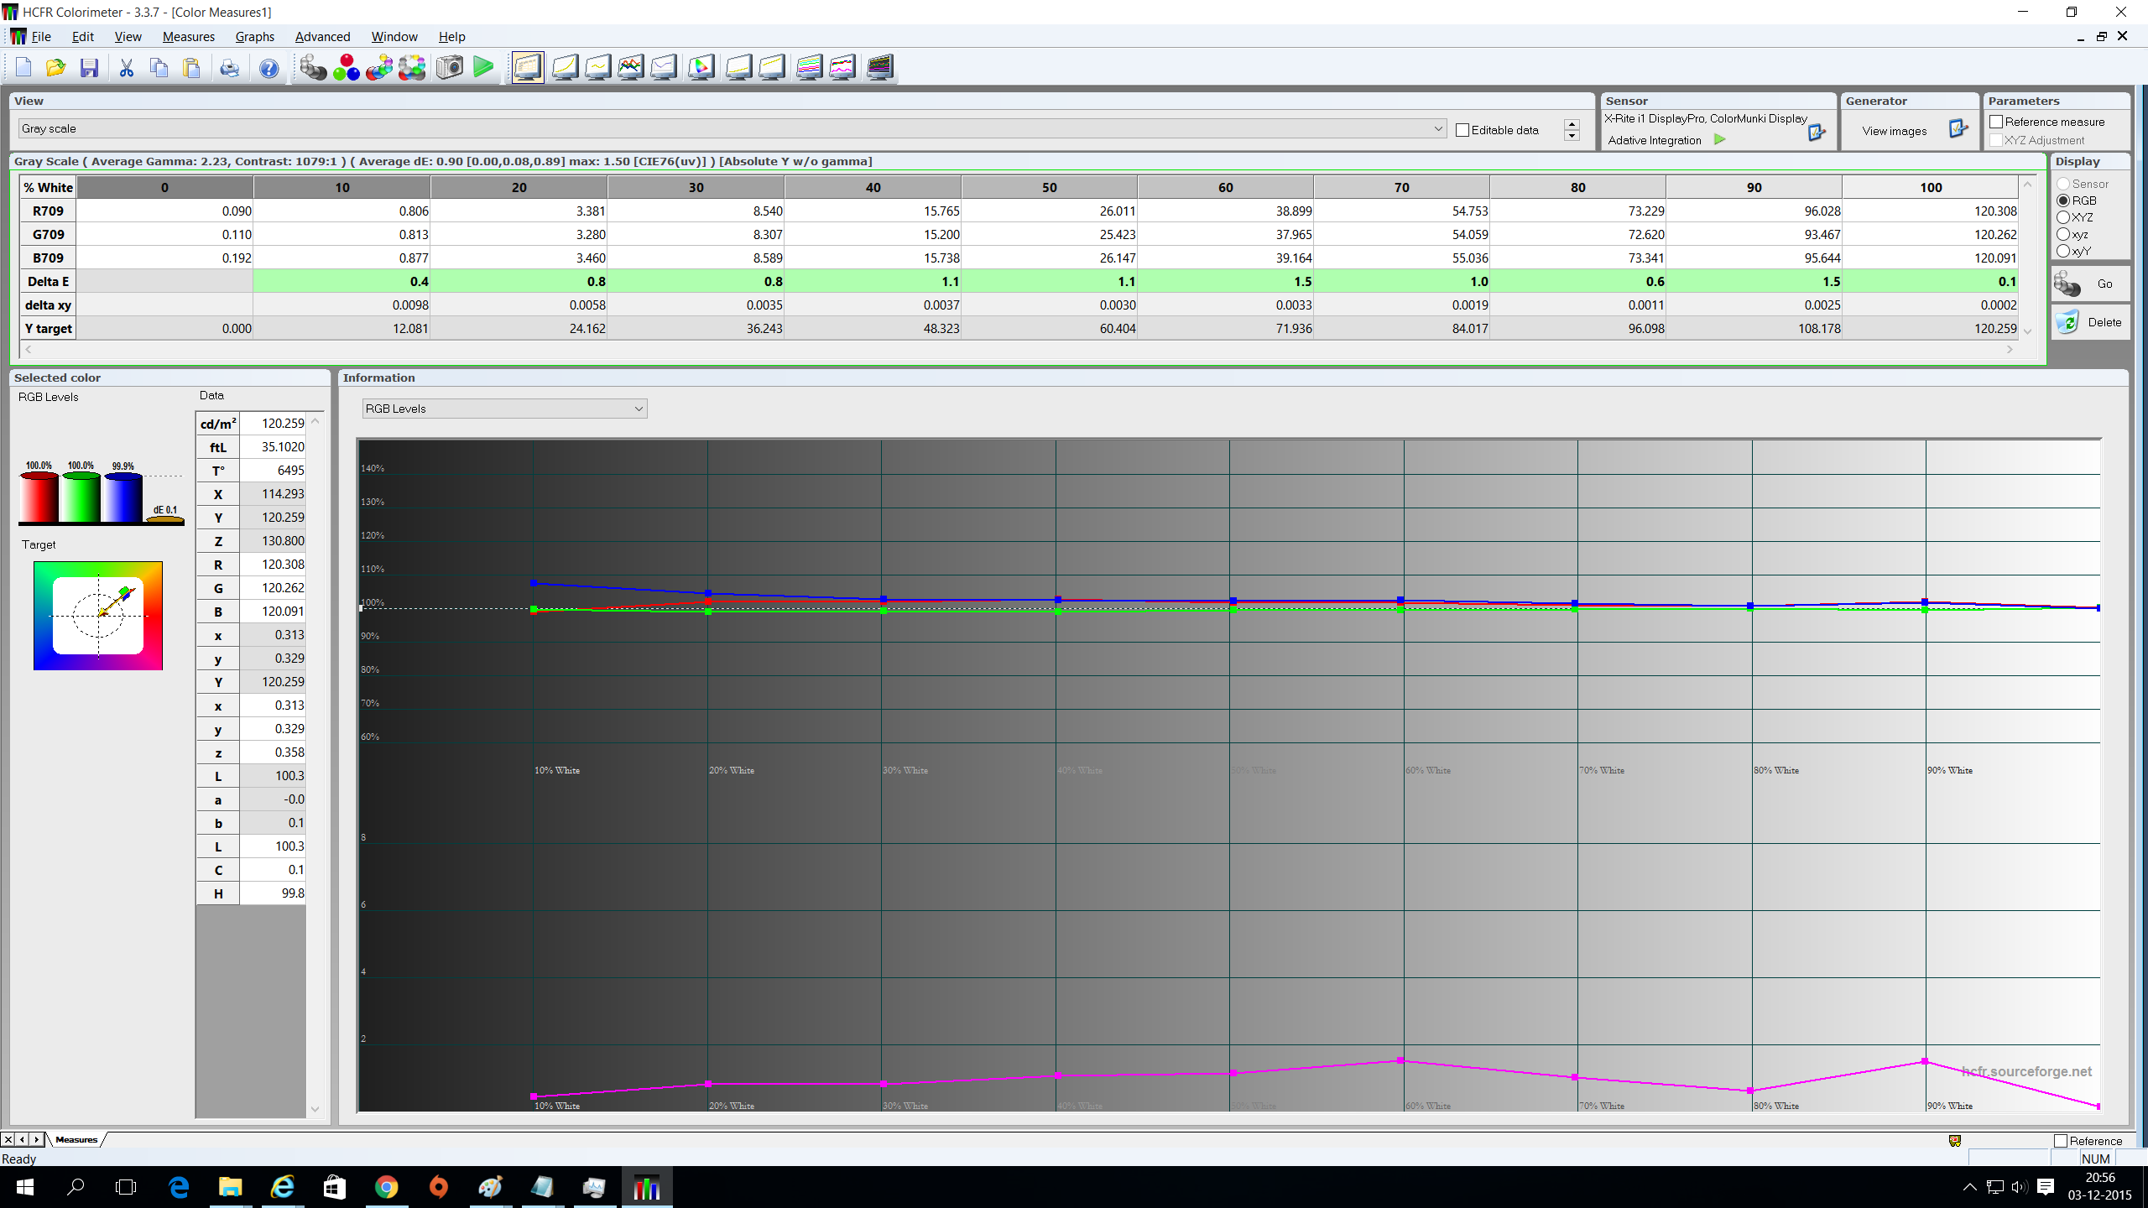Click the Editable data stepper up arrow
2148x1208 pixels.
click(1572, 124)
